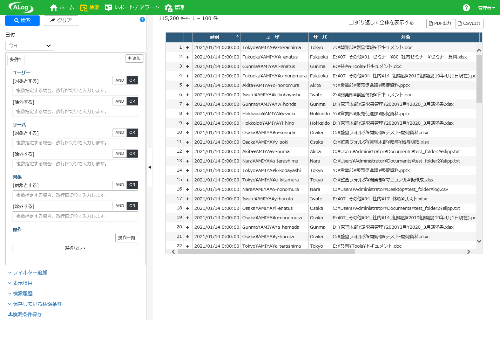Click the 対象 include text field
The image size is (500, 338).
click(x=75, y=195)
